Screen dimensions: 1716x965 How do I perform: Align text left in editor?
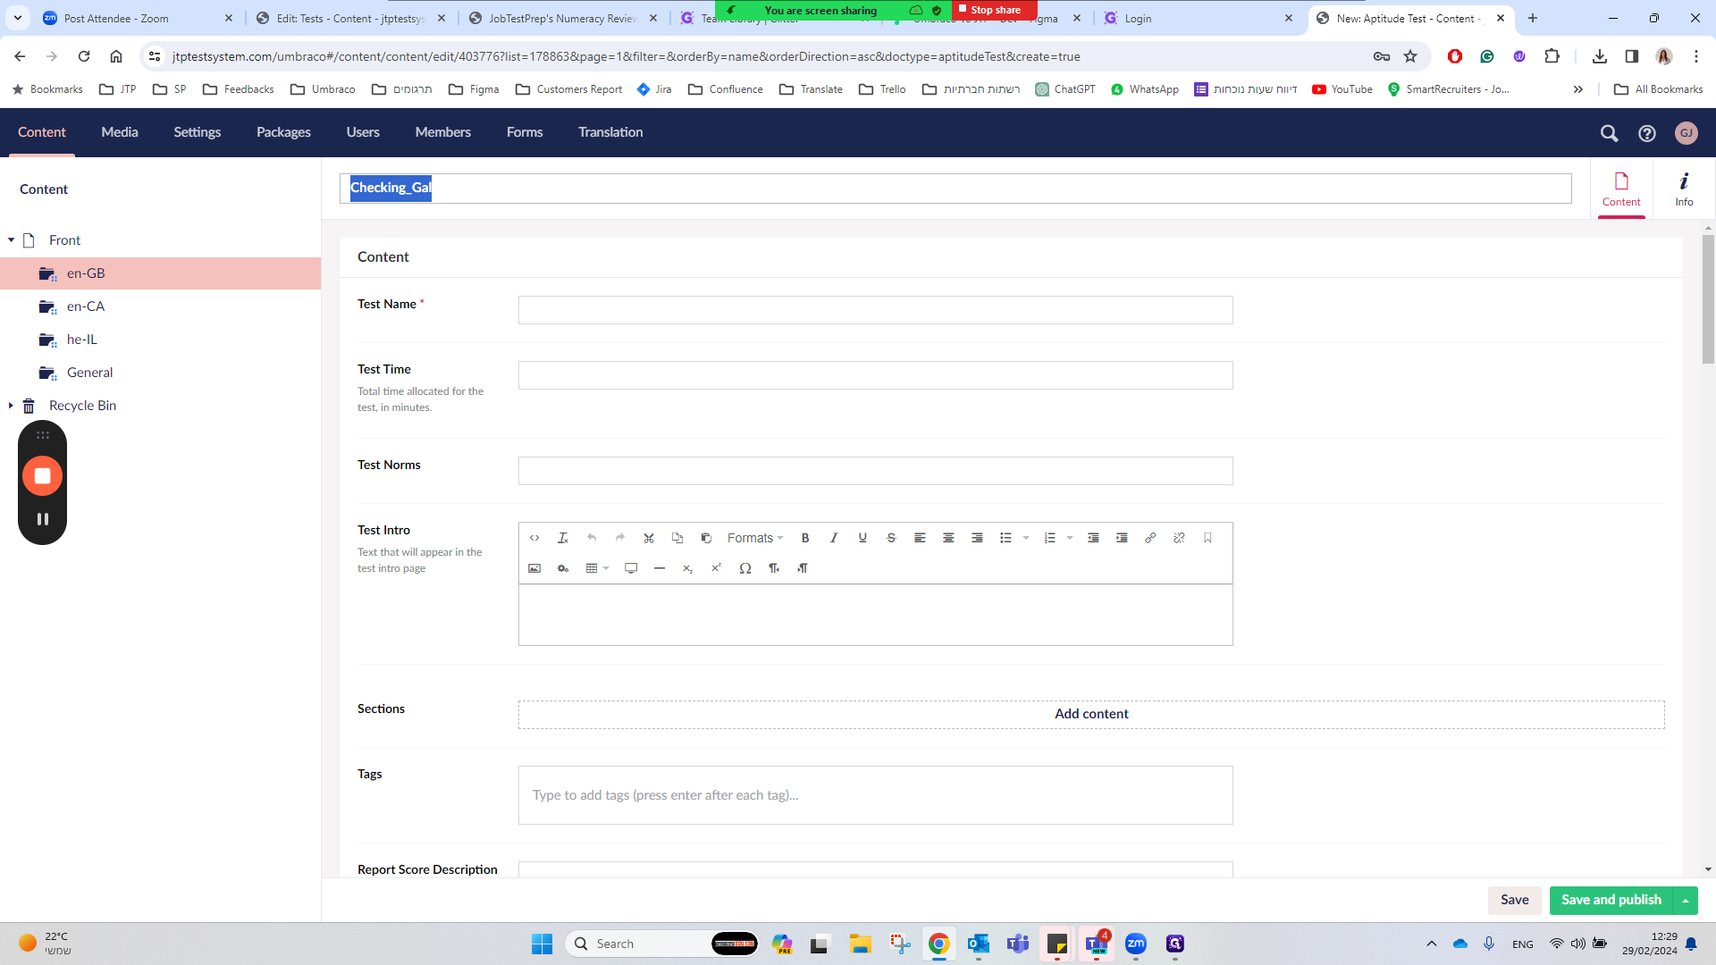(x=920, y=538)
